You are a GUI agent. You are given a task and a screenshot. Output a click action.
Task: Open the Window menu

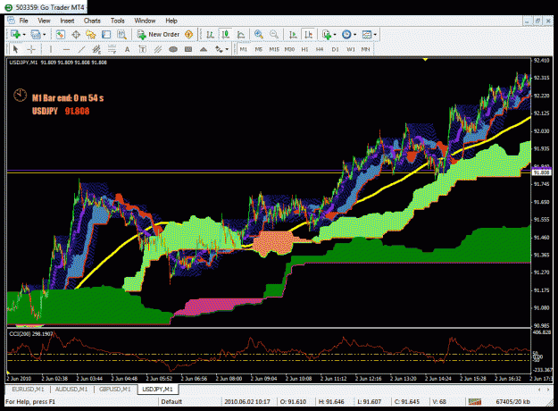145,21
